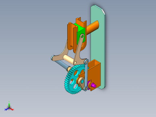The height and width of the screenshot is (117, 156).
Task: Select the cream cylindrical spacer between rocker arms
Action: (x=69, y=59)
